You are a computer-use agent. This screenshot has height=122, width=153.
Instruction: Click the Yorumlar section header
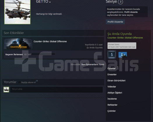10,82
